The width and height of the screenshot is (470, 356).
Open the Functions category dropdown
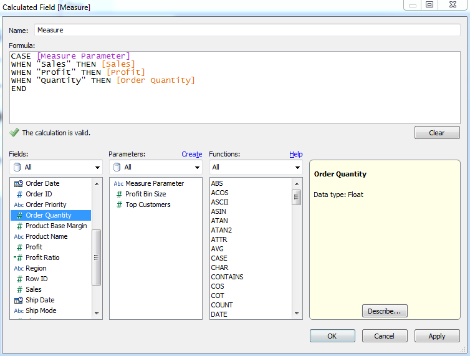[x=256, y=167]
